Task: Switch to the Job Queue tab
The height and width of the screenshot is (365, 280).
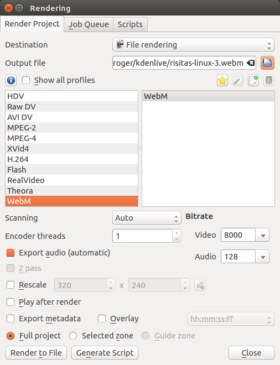Action: (x=89, y=24)
